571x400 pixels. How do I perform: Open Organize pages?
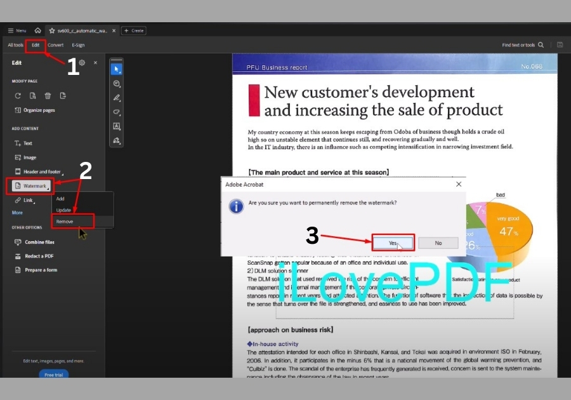coord(35,110)
